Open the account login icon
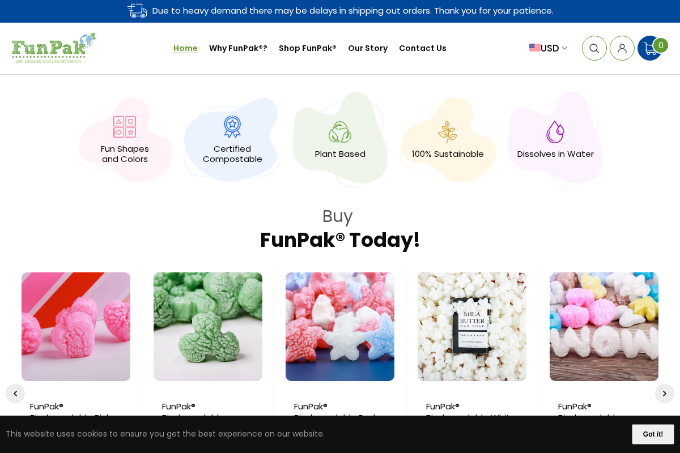This screenshot has height=453, width=680. point(622,48)
